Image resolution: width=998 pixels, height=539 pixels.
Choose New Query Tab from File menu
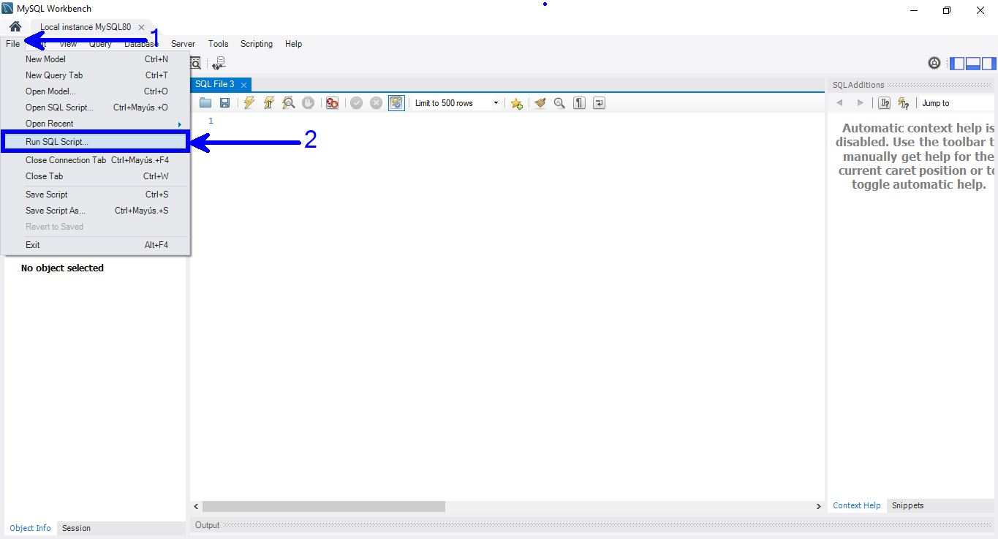[53, 75]
